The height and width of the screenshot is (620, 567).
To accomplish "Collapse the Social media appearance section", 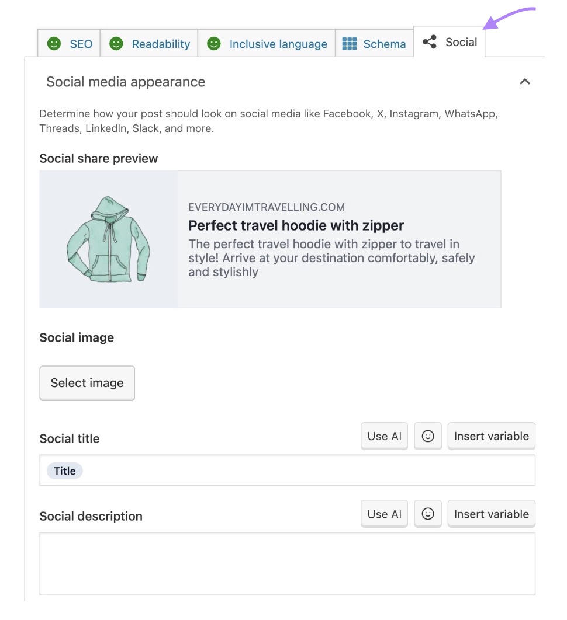I will click(524, 82).
